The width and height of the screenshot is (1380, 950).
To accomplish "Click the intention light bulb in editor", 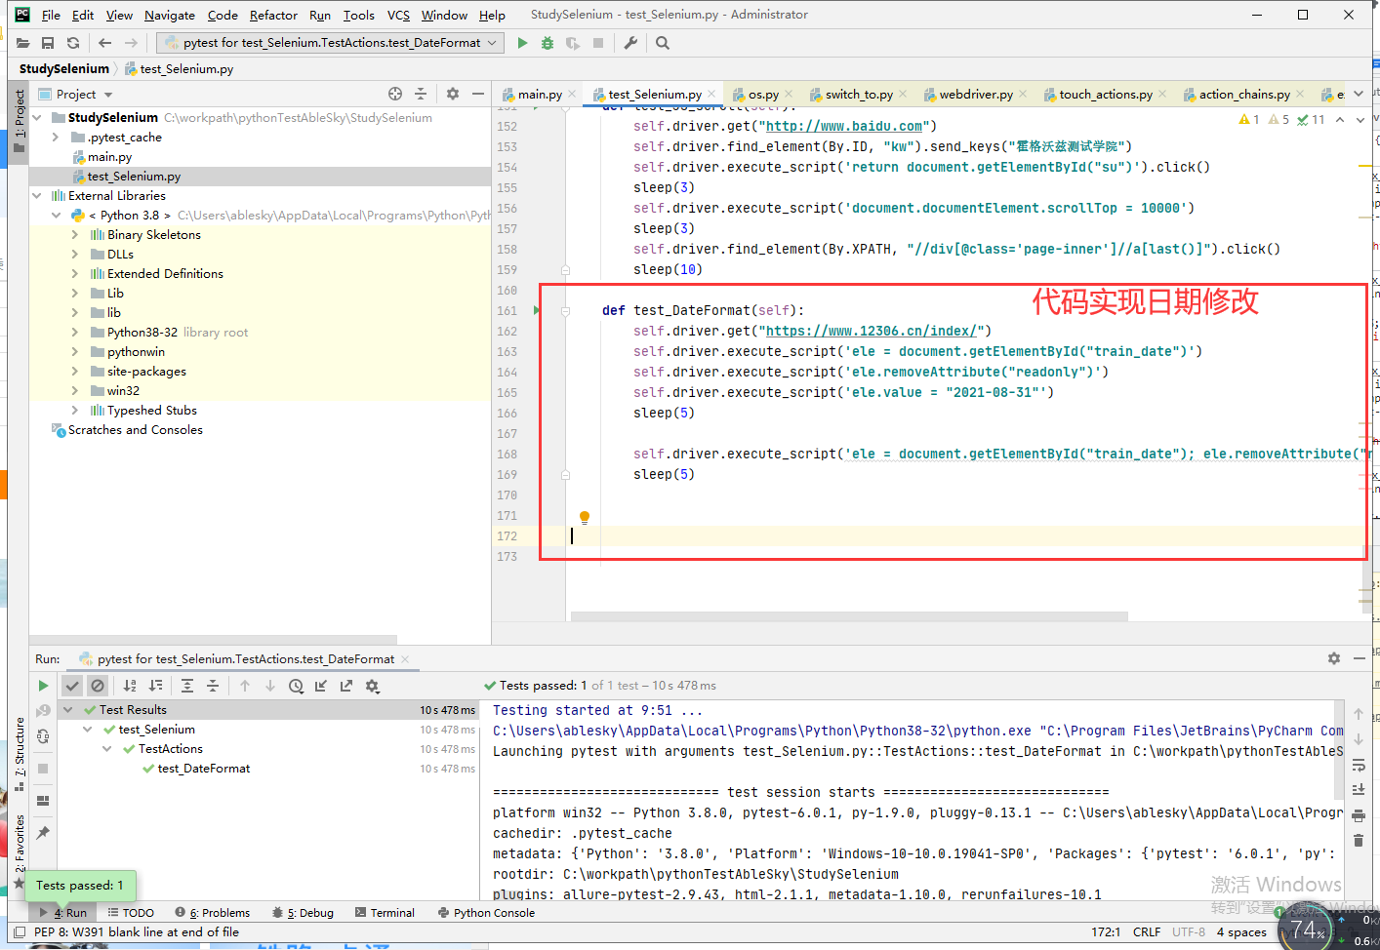I will pyautogui.click(x=585, y=517).
